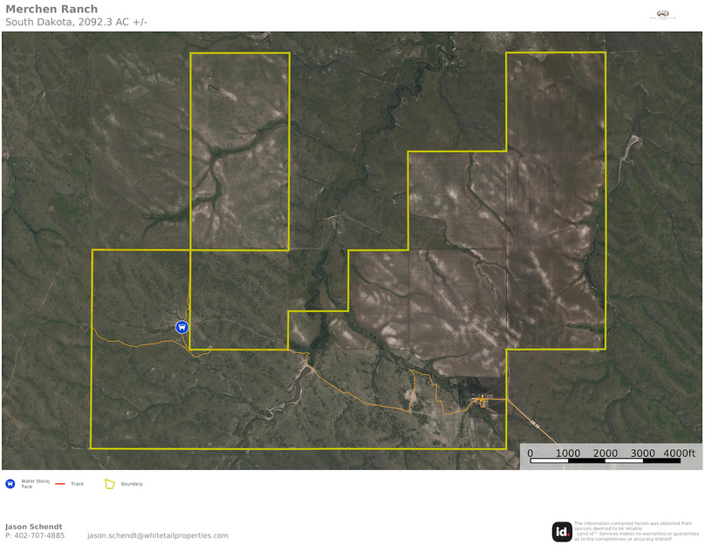Click the yellow Boundary legend polygon icon

pos(110,484)
